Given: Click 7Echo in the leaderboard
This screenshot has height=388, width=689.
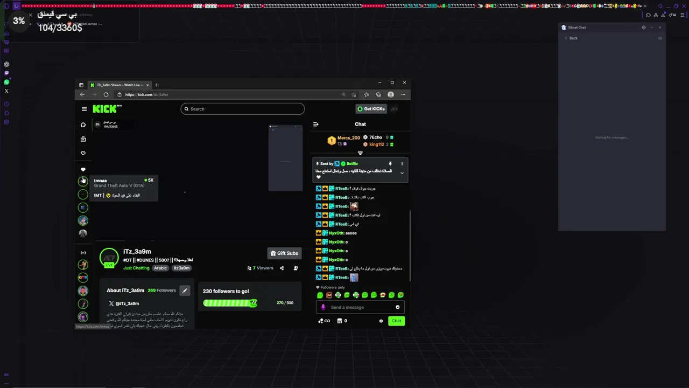Looking at the screenshot, I should 375,137.
